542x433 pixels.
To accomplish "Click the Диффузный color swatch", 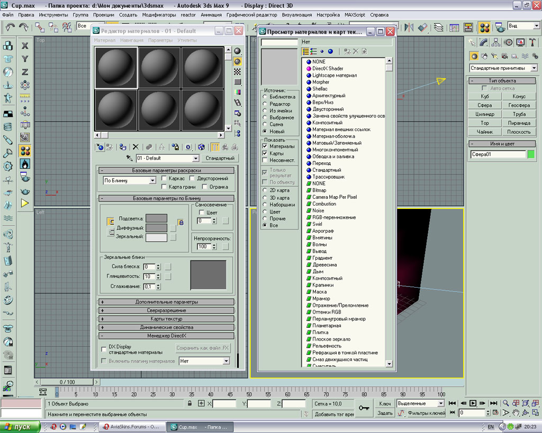I will pyautogui.click(x=156, y=228).
